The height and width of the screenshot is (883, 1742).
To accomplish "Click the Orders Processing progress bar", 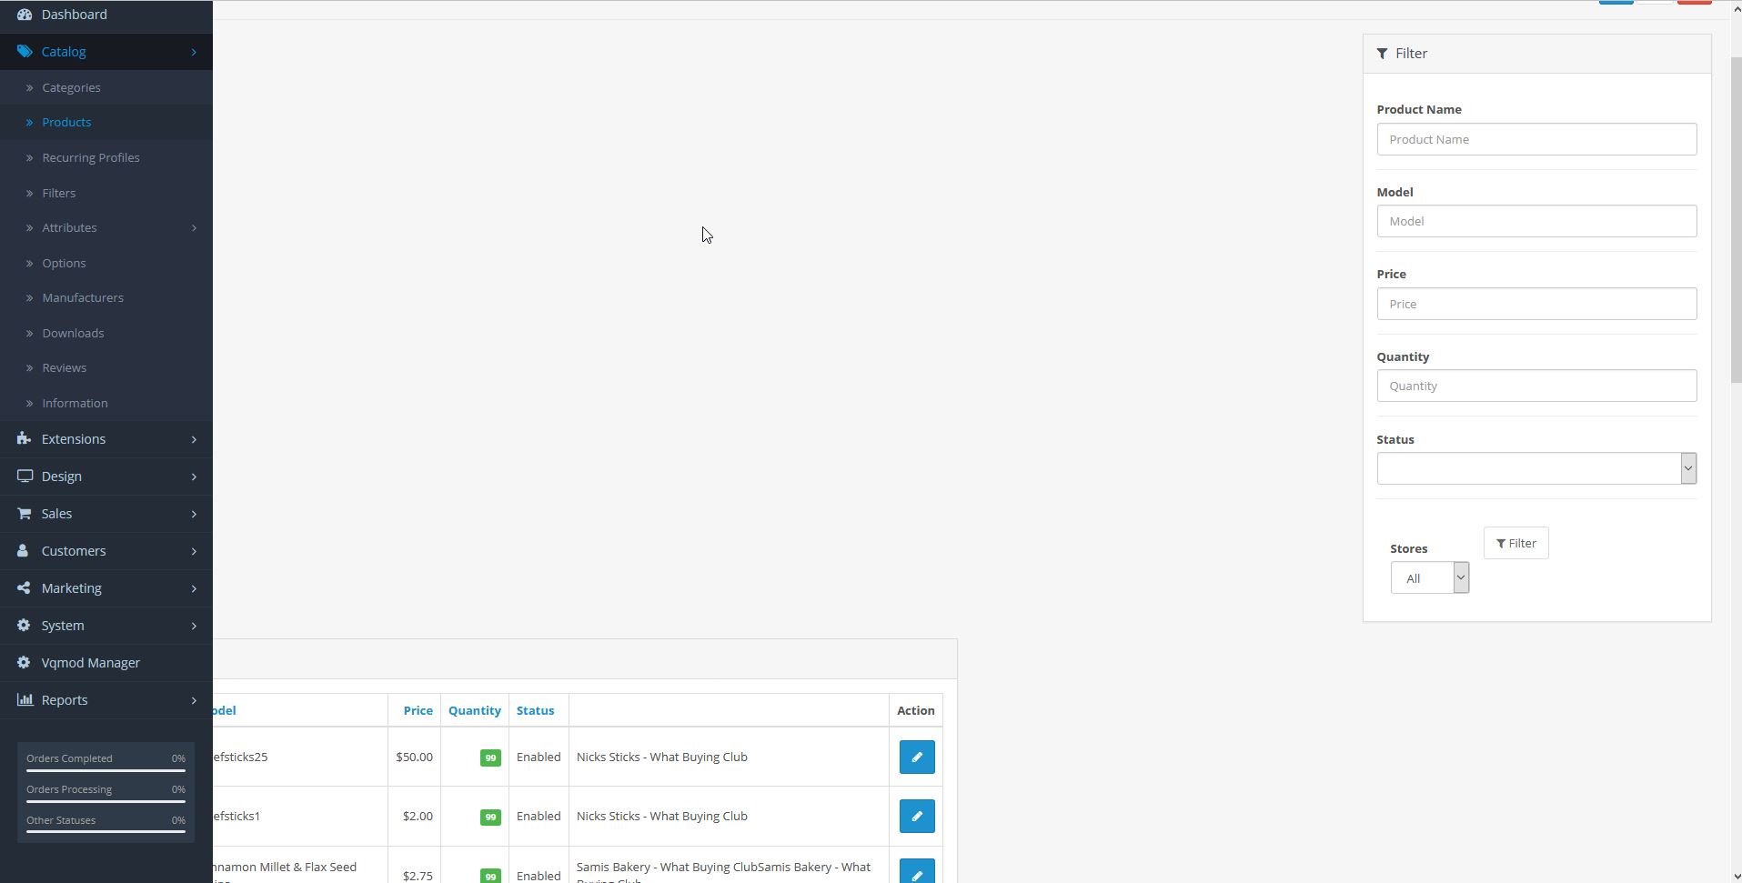I will click(x=106, y=801).
